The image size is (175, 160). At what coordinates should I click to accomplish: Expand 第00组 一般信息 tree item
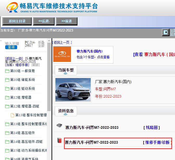[22, 71]
